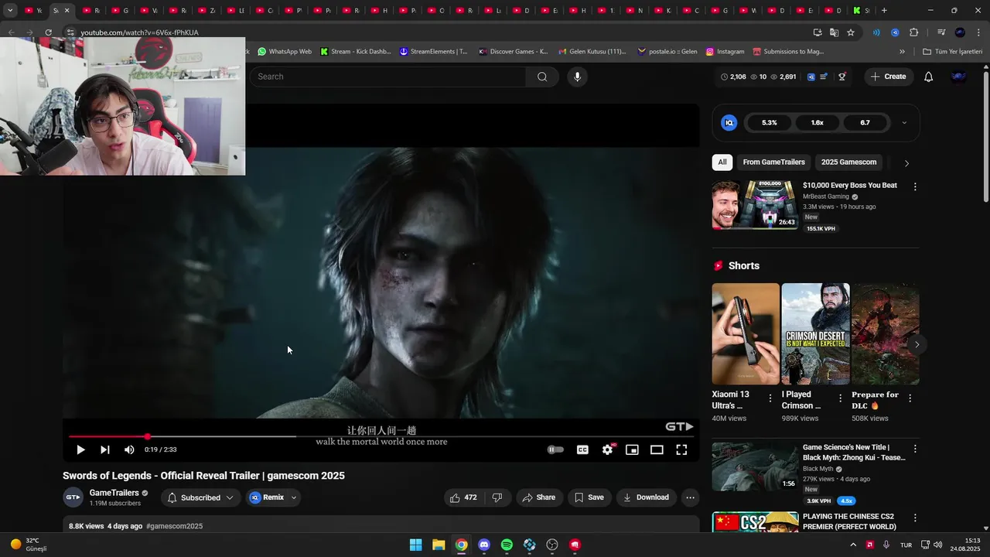Open the GameTrailers channel name link
The height and width of the screenshot is (557, 990).
pyautogui.click(x=114, y=493)
